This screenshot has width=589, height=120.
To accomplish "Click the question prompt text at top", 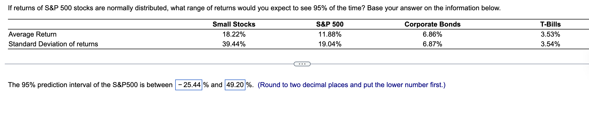I will click(x=254, y=8).
